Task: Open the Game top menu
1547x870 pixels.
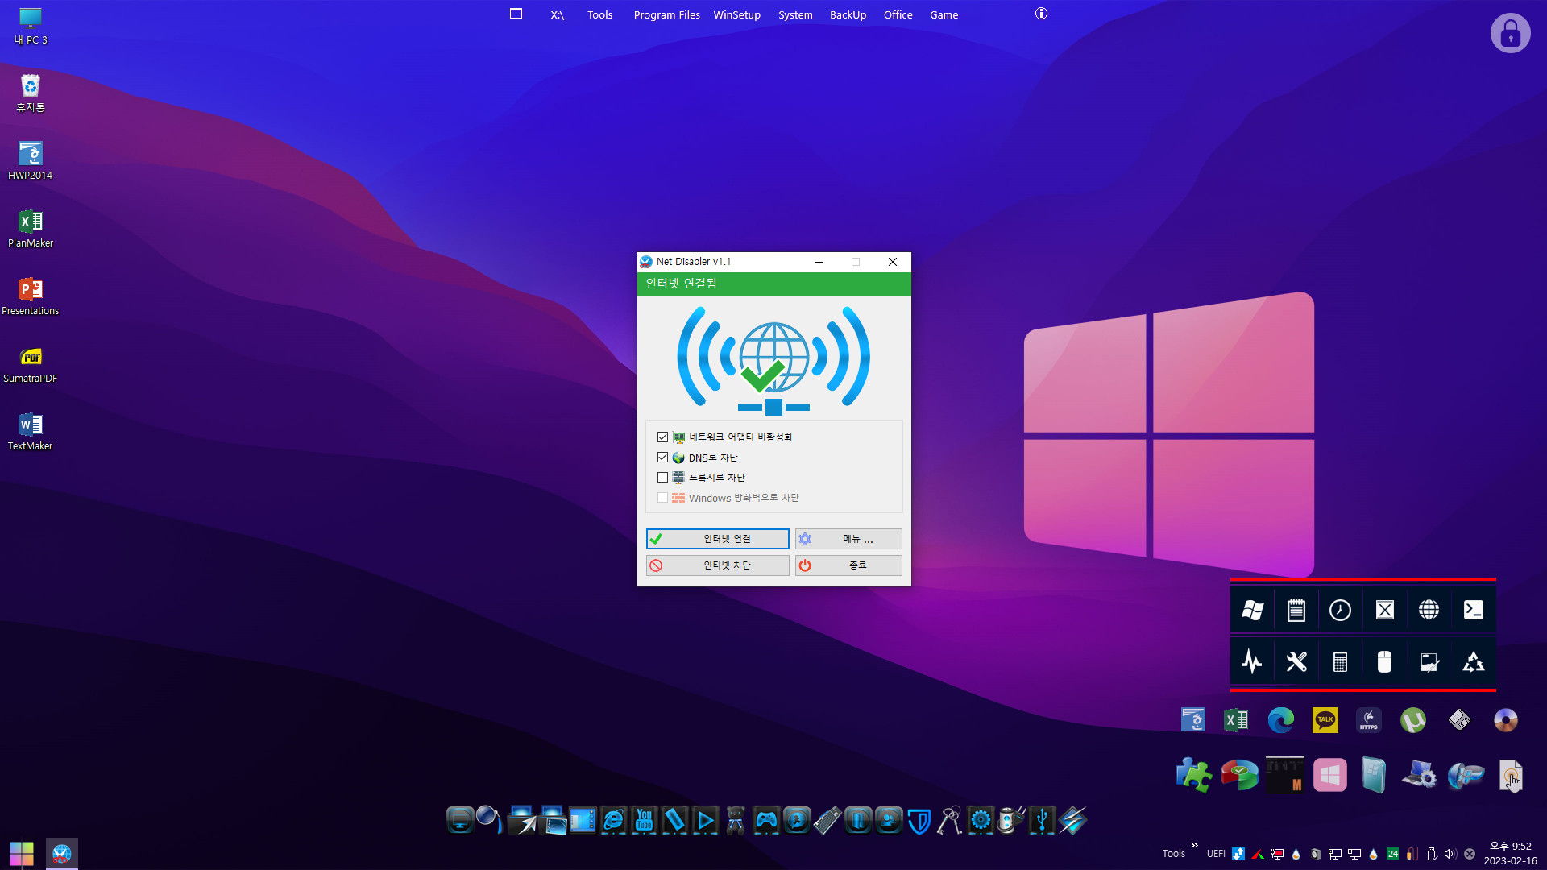Action: click(944, 14)
